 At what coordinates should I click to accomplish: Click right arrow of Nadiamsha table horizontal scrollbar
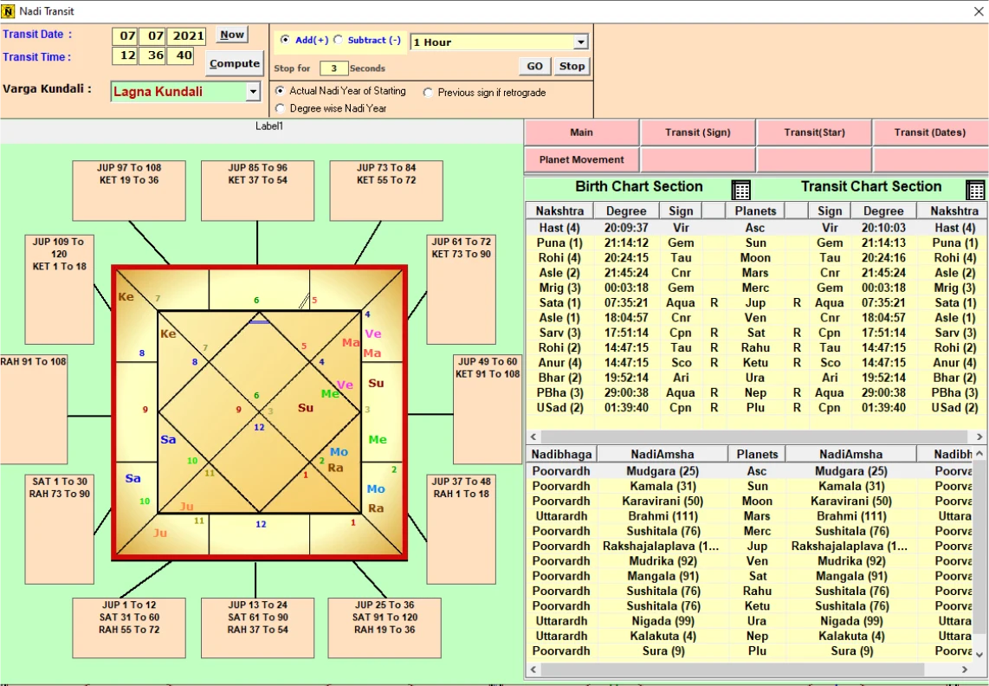click(965, 669)
